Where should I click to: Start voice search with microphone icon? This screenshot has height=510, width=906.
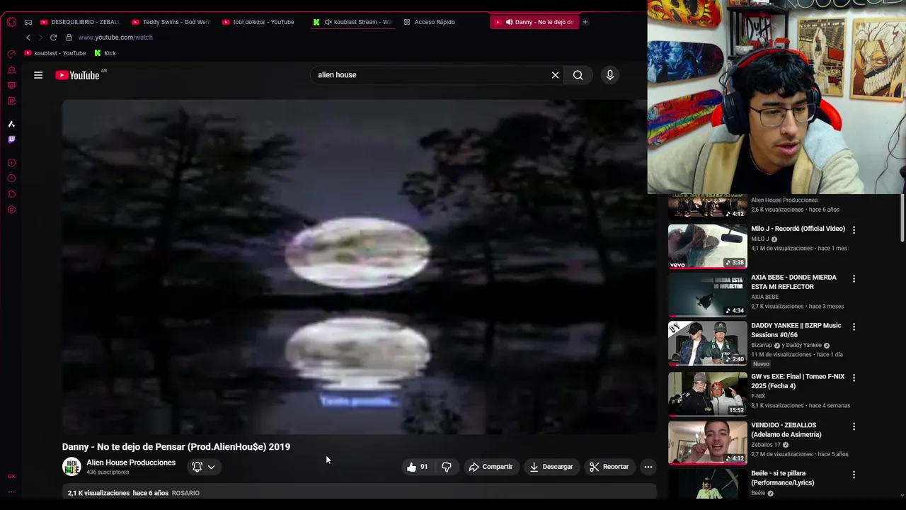[610, 75]
